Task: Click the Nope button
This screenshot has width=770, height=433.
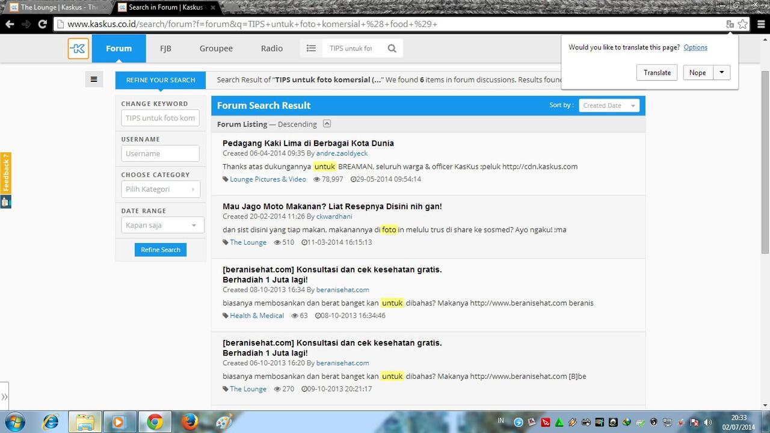Action: pos(697,72)
